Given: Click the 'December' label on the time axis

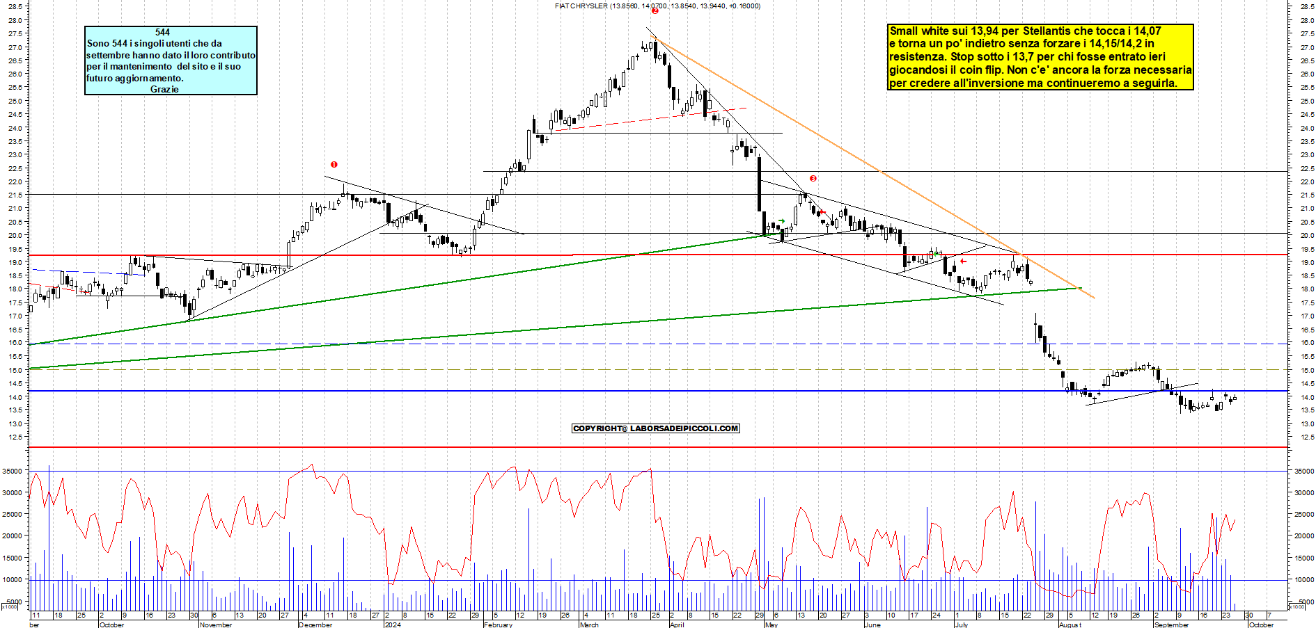Looking at the screenshot, I should tap(315, 625).
